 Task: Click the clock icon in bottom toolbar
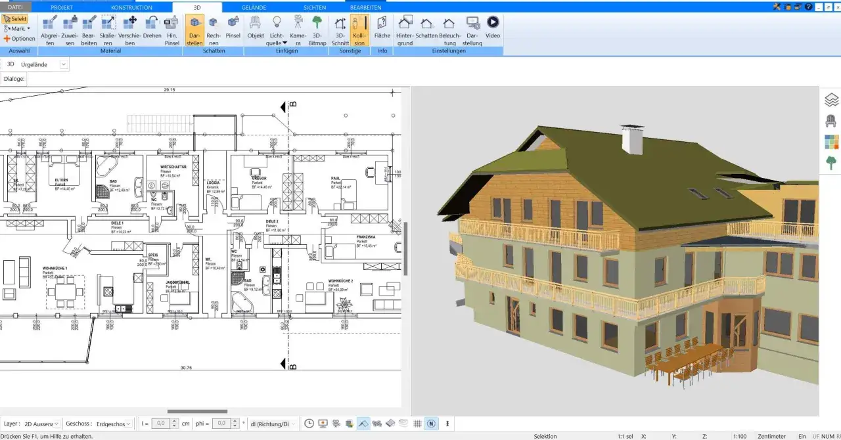tap(309, 424)
